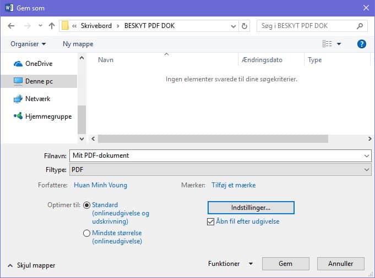Screen dimensions: 375x278
Task: Choose Mindste størrelse radio option
Action: (x=87, y=233)
